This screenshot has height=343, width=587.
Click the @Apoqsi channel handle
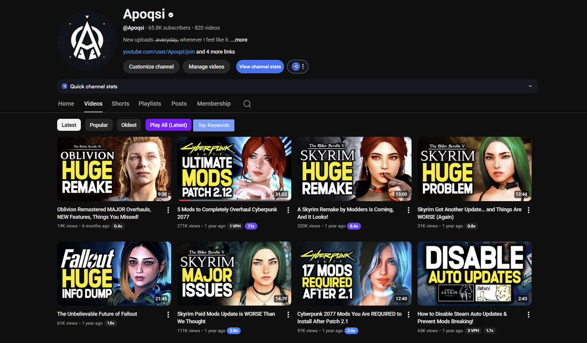pyautogui.click(x=134, y=28)
